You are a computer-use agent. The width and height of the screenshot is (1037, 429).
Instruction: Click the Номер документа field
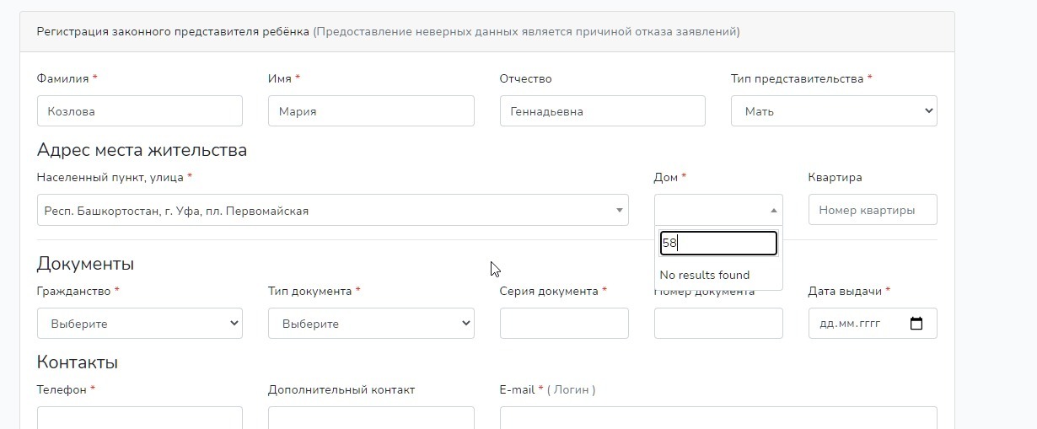tap(717, 324)
